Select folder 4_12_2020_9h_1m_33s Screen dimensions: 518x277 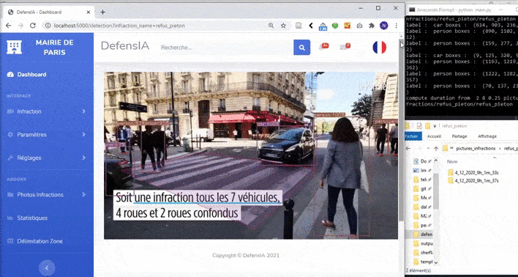(473, 172)
